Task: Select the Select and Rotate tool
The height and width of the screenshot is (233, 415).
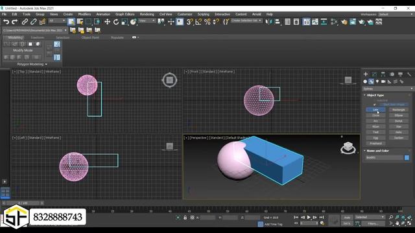Action: (116, 21)
